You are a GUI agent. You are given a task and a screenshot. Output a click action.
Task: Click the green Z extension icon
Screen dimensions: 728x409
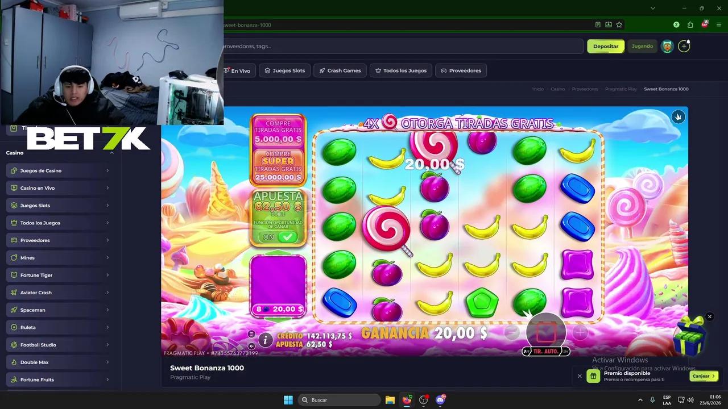tap(676, 25)
